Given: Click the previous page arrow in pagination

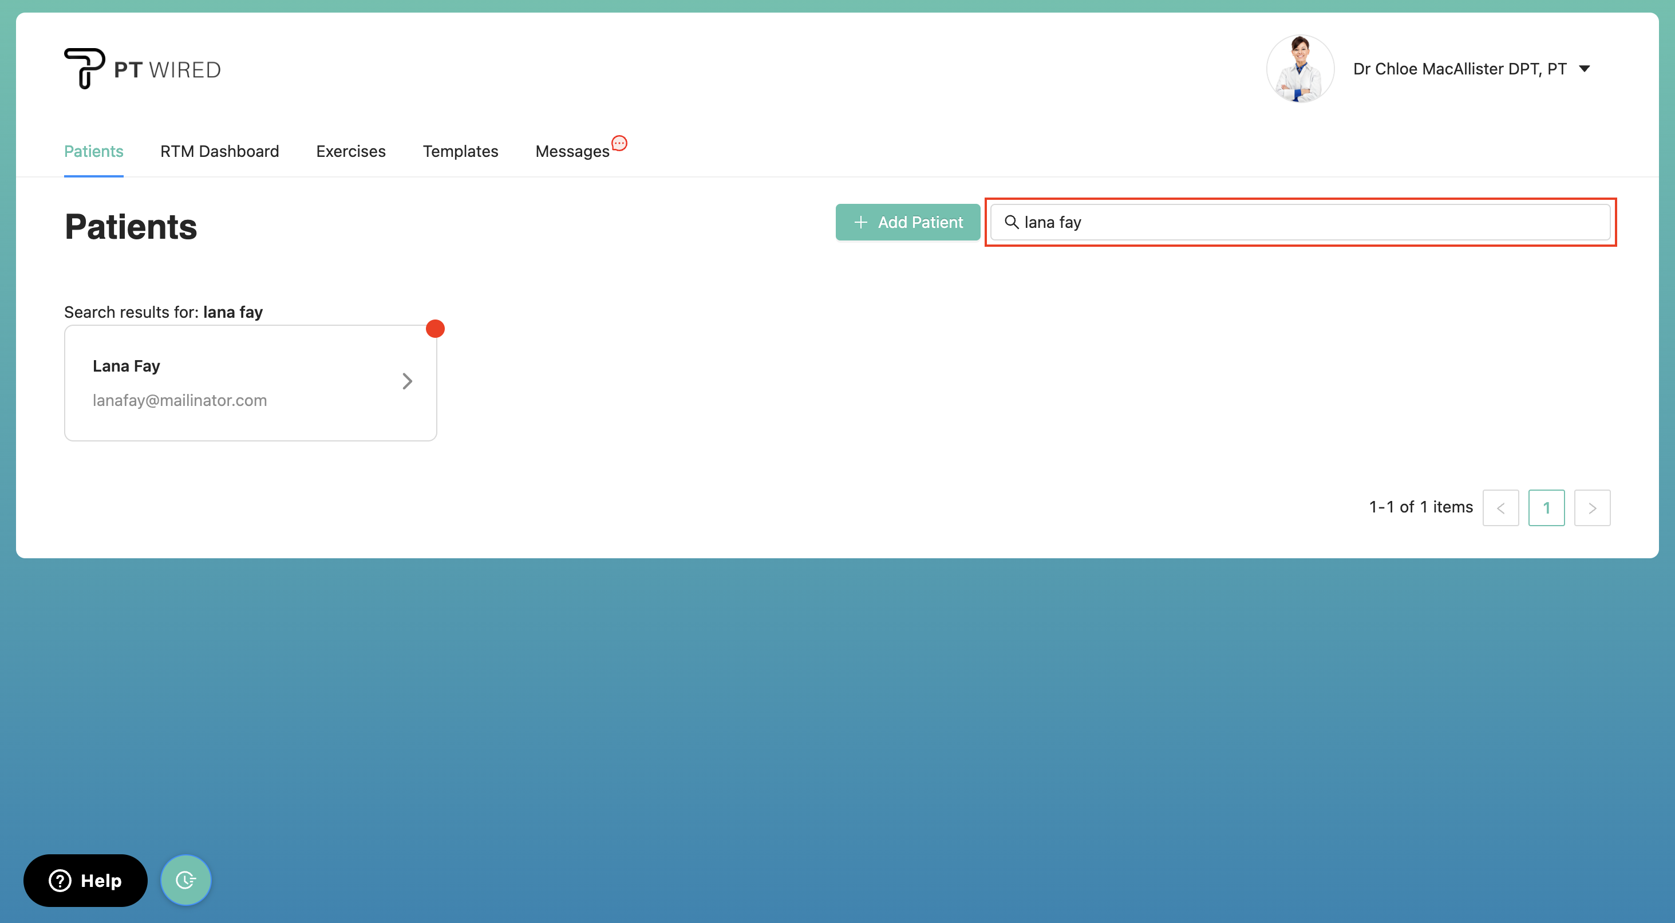Looking at the screenshot, I should [1501, 507].
